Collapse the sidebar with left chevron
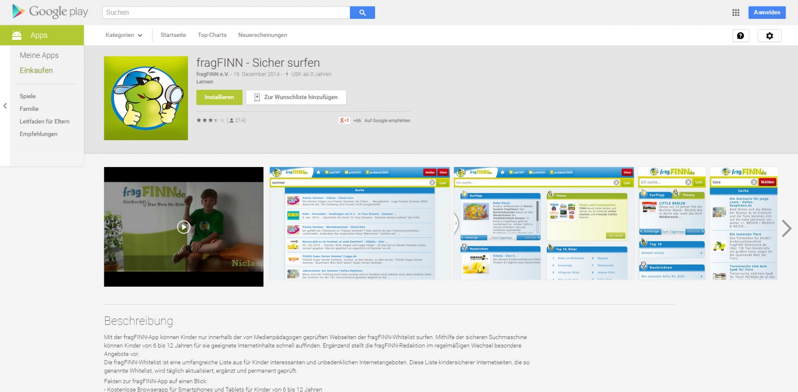Screen dimensions: 798x392 [5, 106]
